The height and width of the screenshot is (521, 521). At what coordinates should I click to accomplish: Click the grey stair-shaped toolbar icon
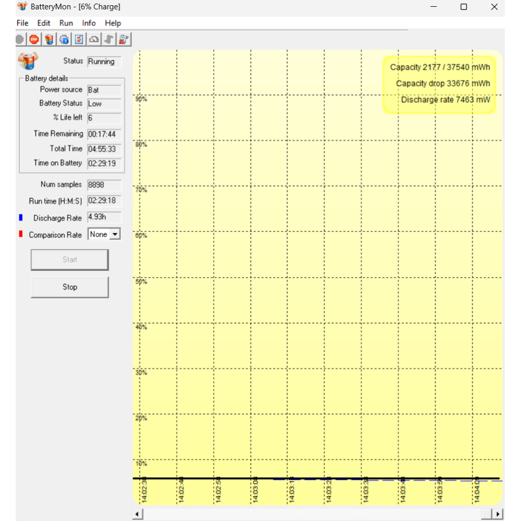pos(109,39)
